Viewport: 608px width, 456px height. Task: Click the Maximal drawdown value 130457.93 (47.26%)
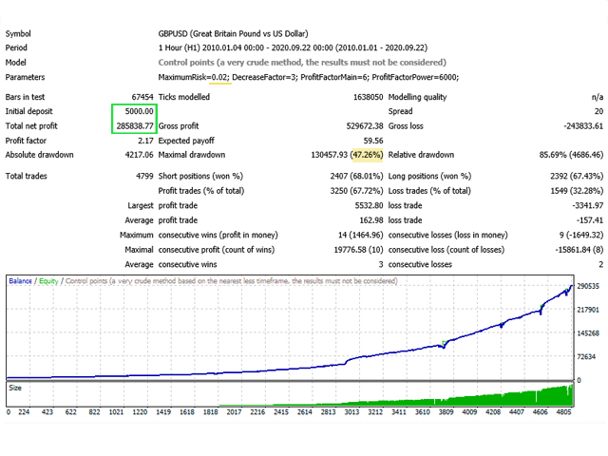347,155
